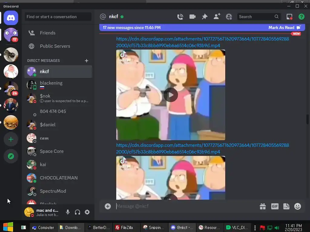Open the inbox icon
This screenshot has height=232, width=310.
(x=289, y=17)
